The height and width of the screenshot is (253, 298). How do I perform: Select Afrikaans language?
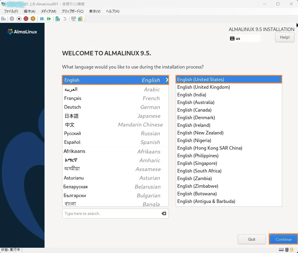[115, 151]
